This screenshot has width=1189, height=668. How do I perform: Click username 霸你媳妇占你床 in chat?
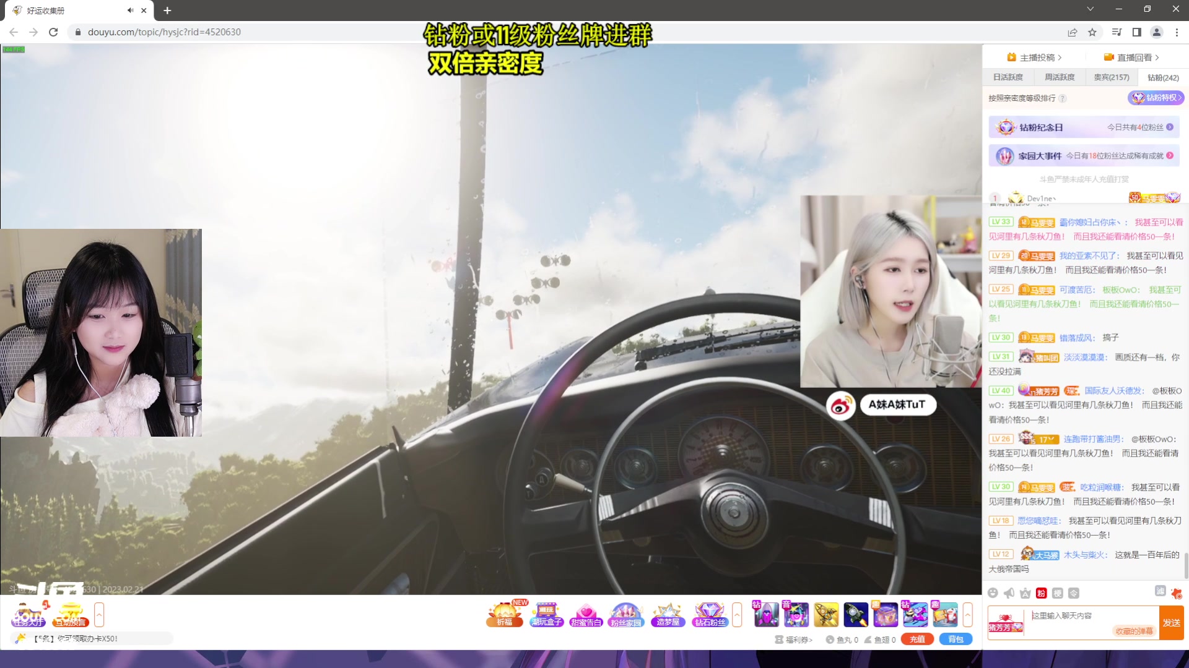1090,223
